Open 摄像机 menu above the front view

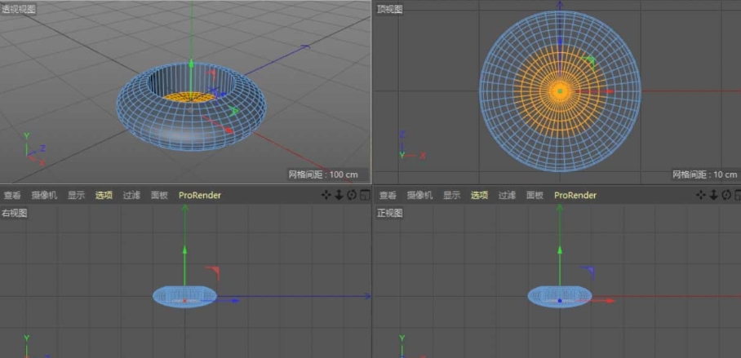pyautogui.click(x=419, y=196)
